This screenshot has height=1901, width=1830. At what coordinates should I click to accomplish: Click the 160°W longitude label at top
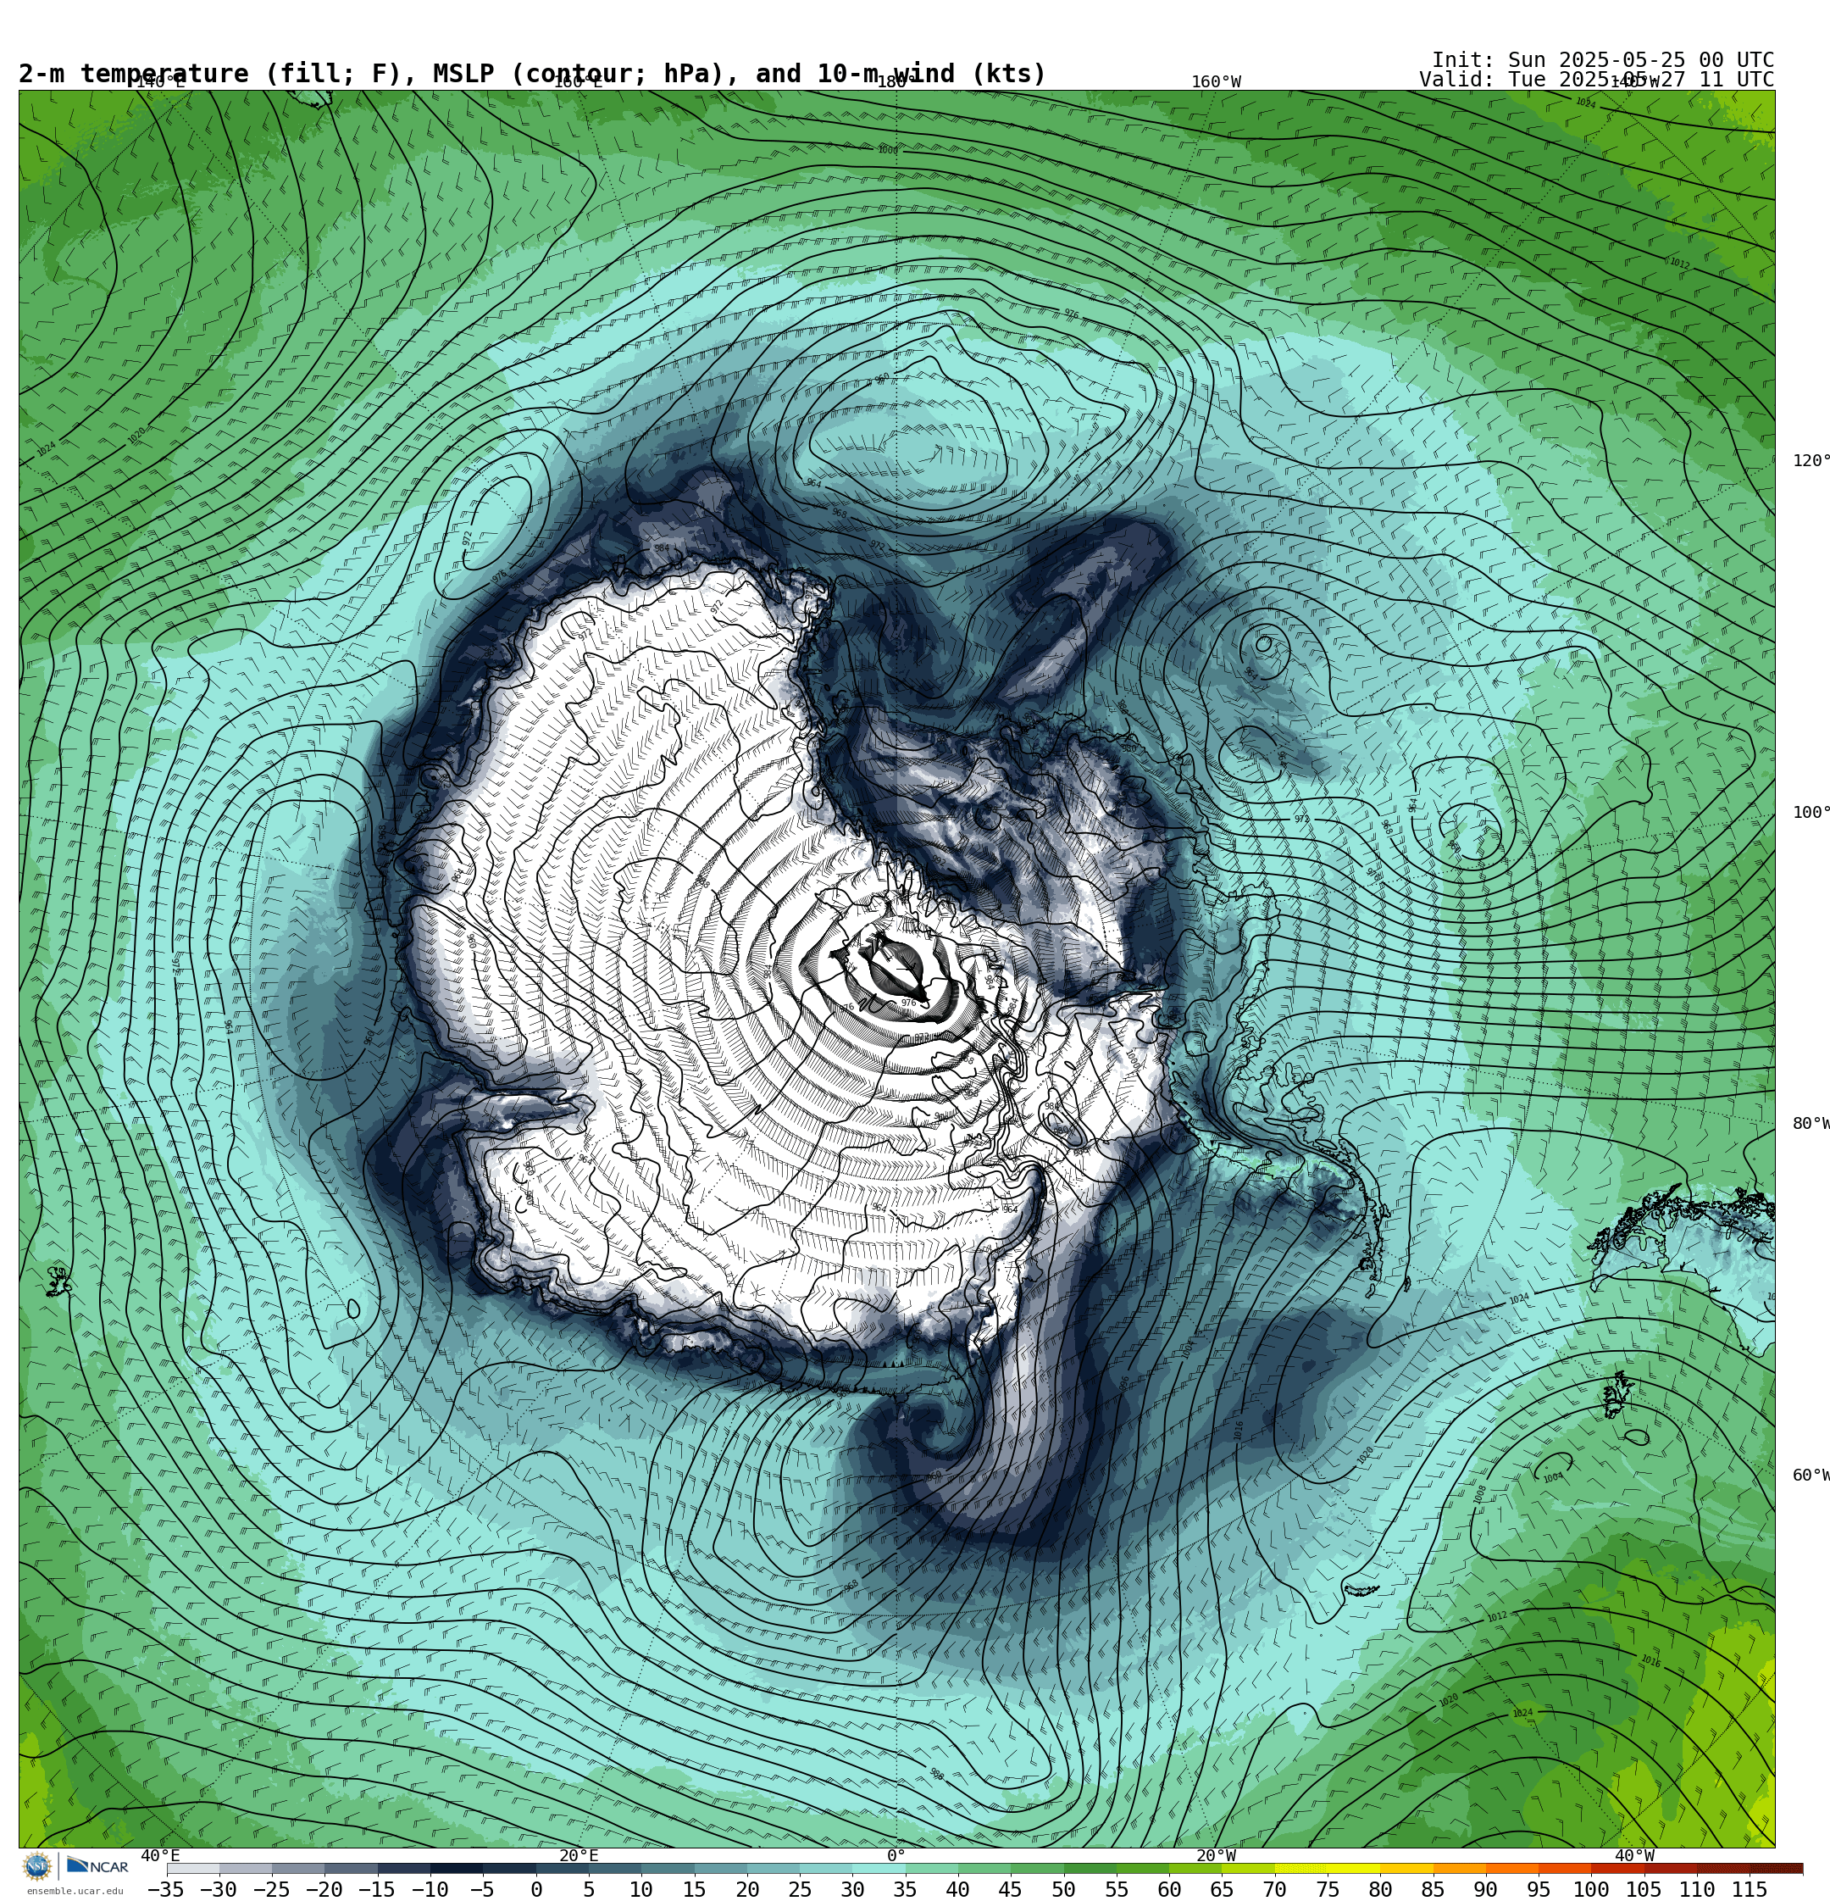click(x=1216, y=82)
